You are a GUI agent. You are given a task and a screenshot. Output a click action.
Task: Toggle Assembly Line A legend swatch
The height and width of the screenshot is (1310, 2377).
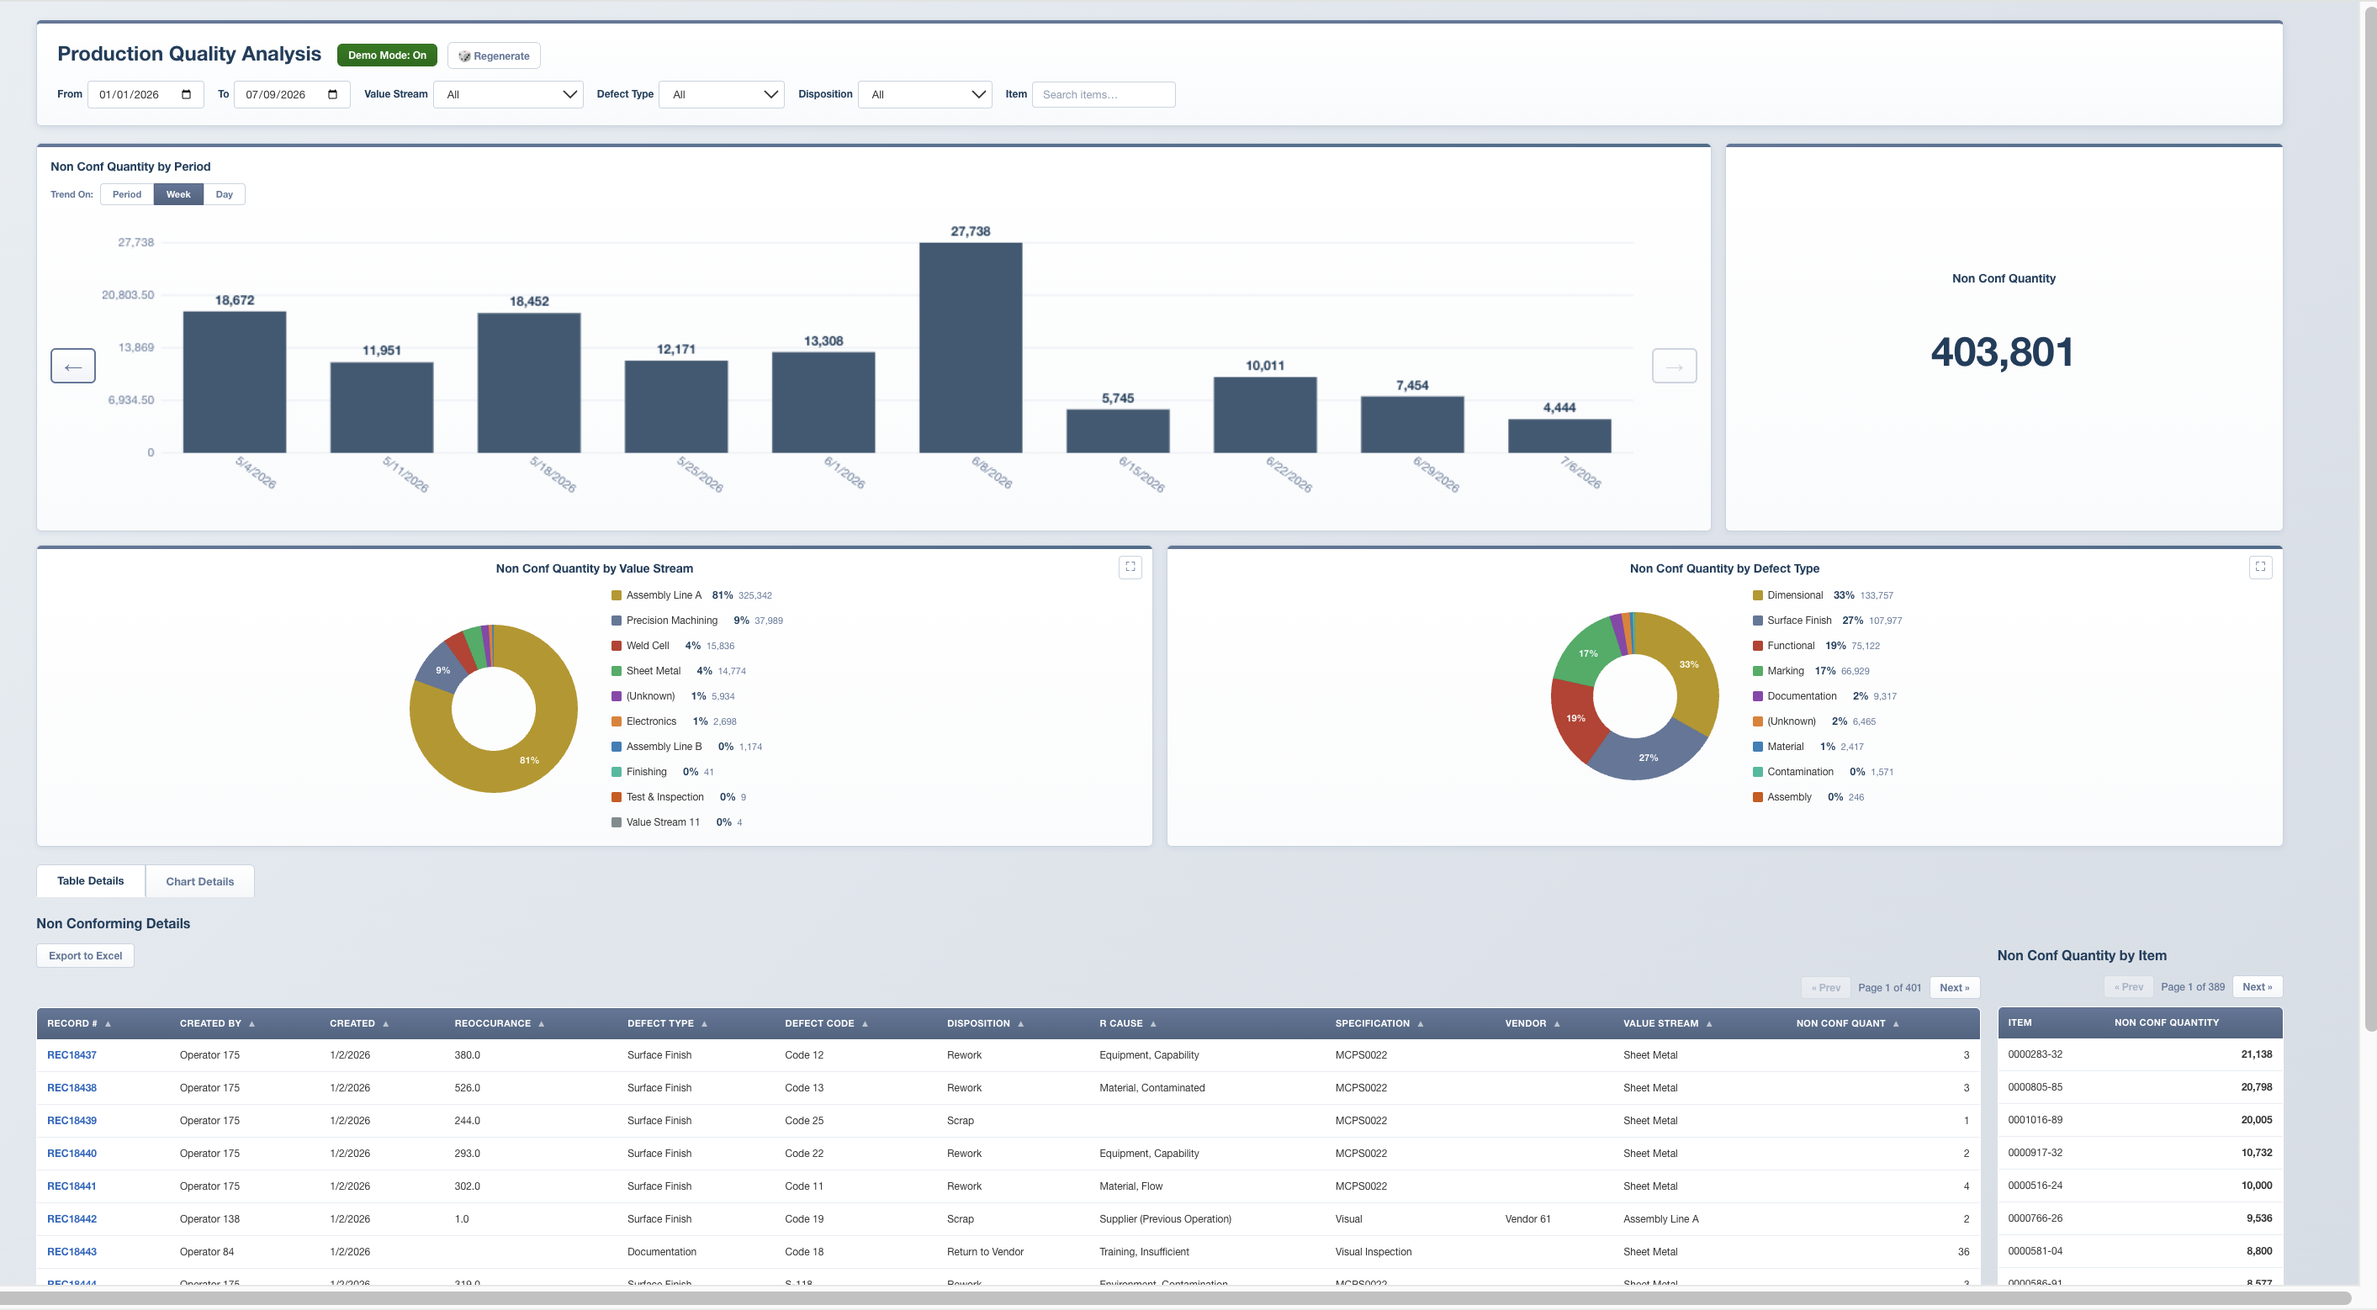click(617, 595)
